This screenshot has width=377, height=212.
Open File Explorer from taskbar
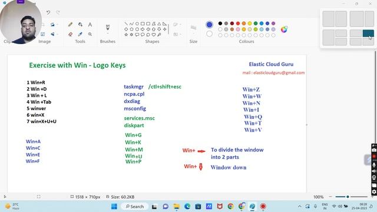(177, 207)
